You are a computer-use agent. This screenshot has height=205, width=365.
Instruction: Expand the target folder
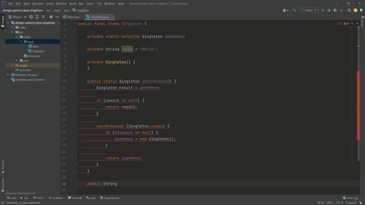13,65
